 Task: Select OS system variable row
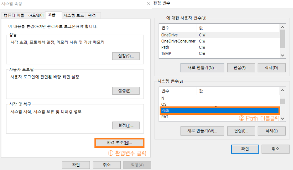click(x=220, y=104)
